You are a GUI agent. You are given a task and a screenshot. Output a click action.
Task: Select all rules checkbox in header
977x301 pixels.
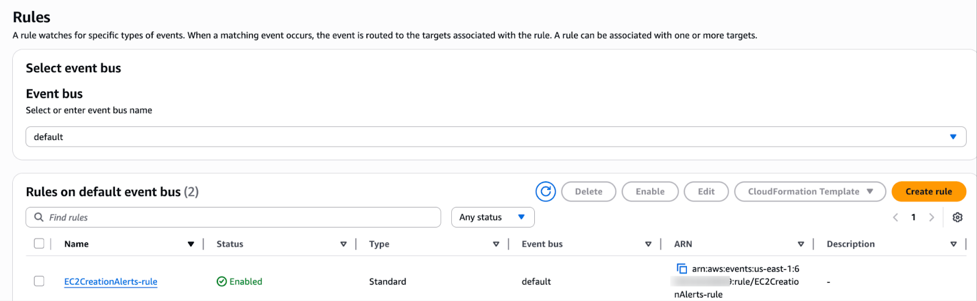click(x=39, y=244)
